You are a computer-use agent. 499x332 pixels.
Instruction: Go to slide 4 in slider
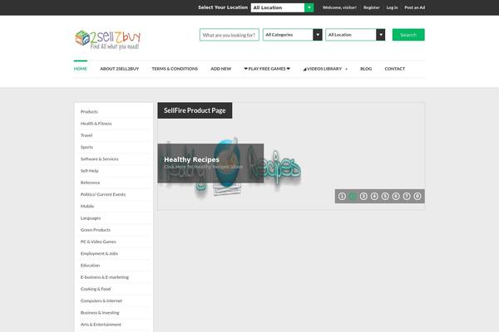374,197
